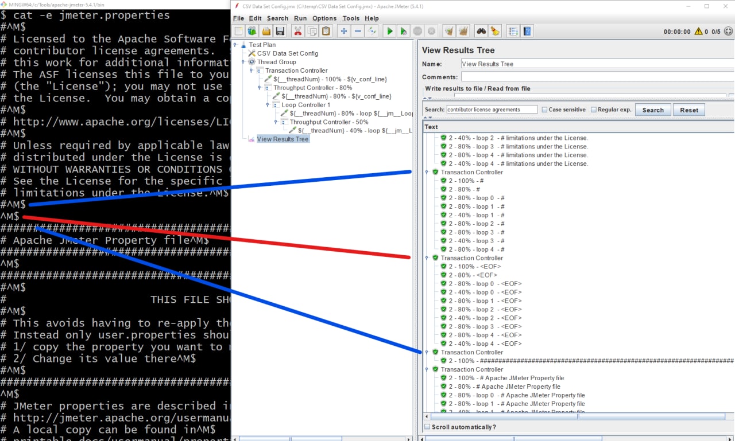The width and height of the screenshot is (735, 441).
Task: Open Help with blue question mark icon
Action: coord(527,31)
